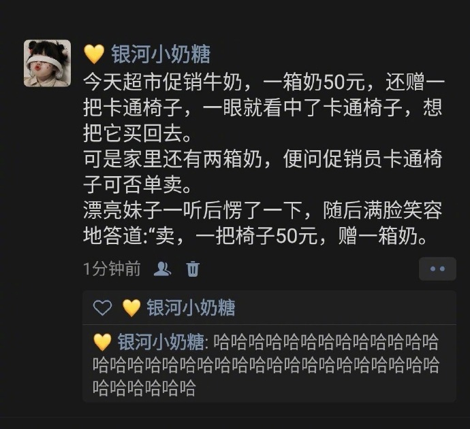Open 银河小奶糖 profile from post header
This screenshot has width=470, height=429.
point(161,54)
